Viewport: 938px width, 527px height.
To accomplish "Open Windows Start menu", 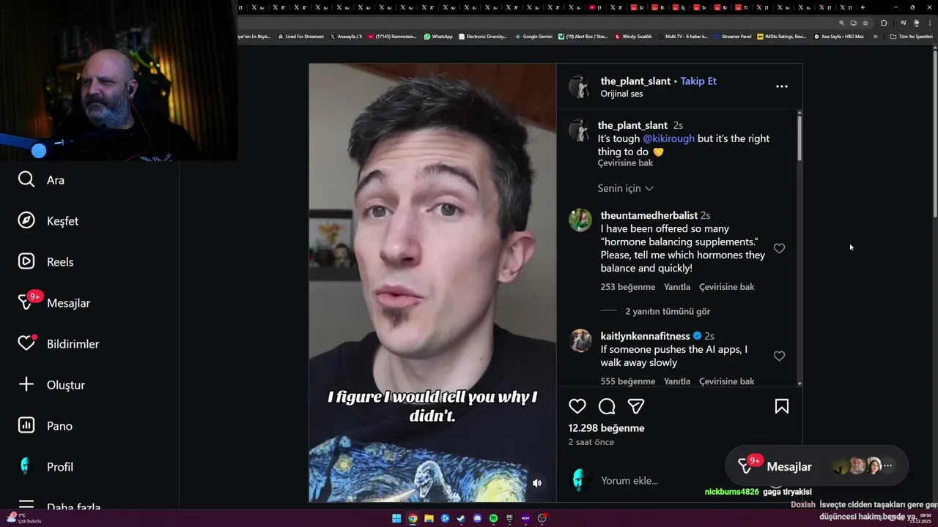I will (x=396, y=518).
